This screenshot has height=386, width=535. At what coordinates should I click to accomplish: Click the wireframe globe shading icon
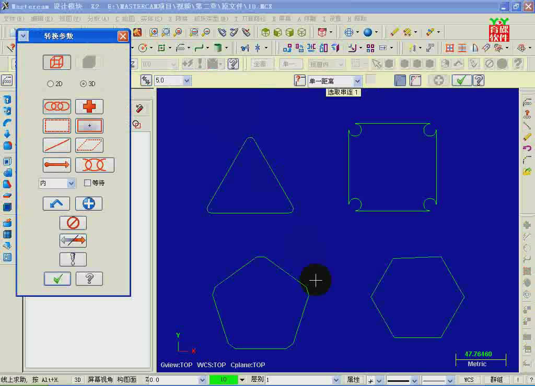pyautogui.click(x=348, y=32)
